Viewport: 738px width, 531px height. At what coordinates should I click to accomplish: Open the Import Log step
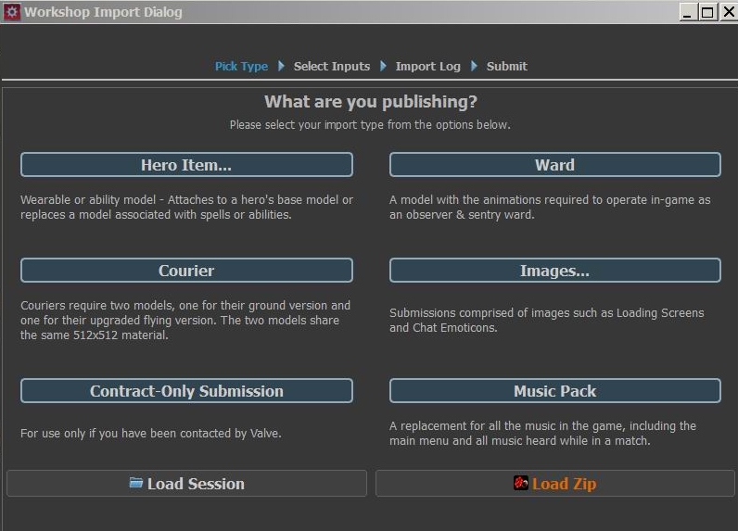427,66
